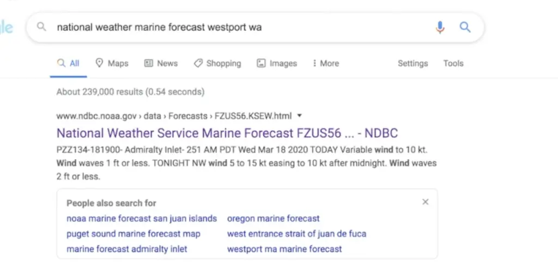
Task: Click the Shopping tag icon
Action: 198,63
